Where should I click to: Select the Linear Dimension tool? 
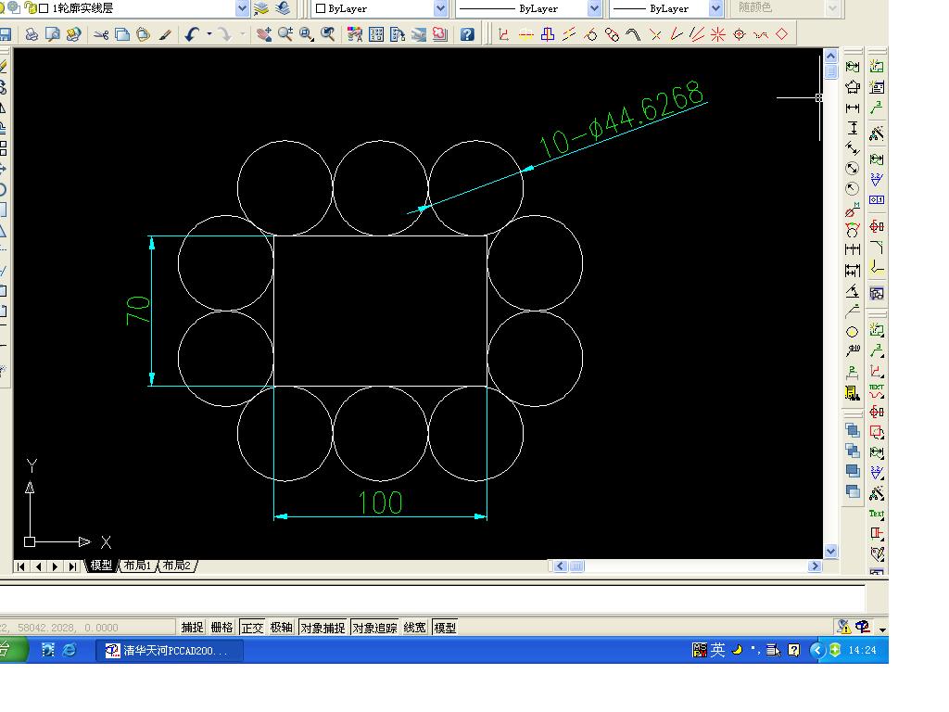click(853, 108)
